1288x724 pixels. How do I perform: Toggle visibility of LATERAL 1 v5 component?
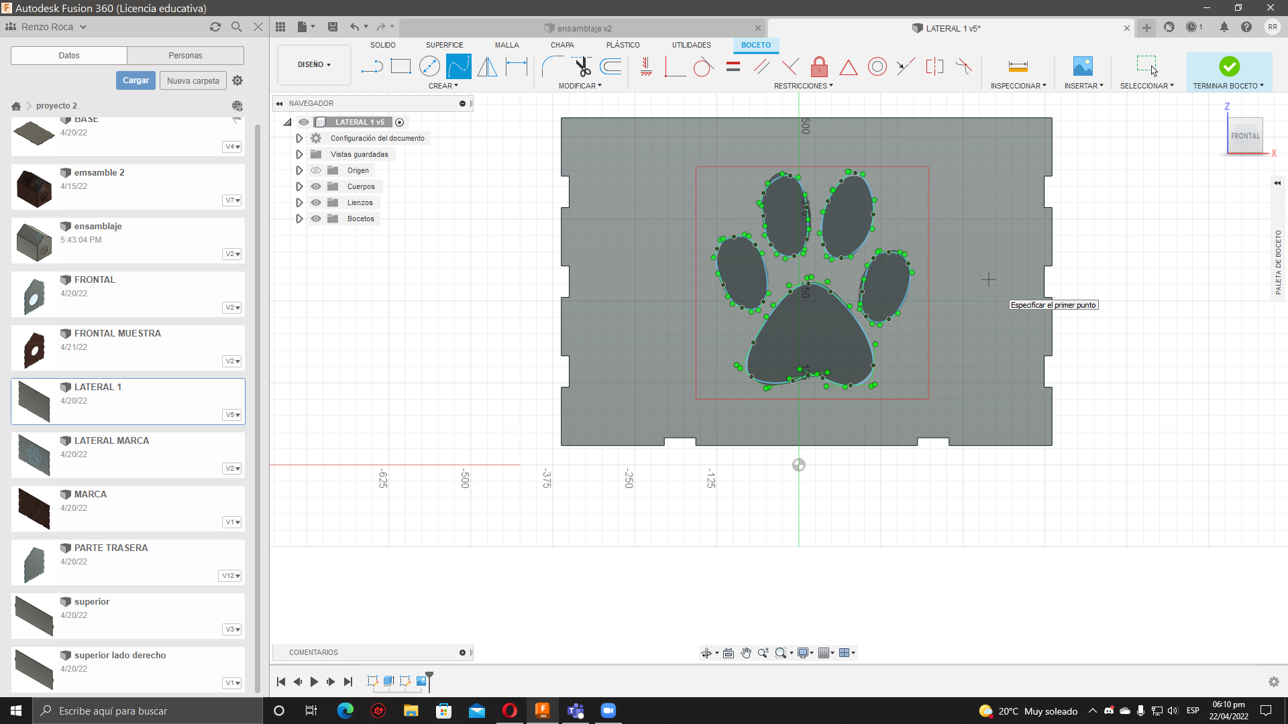click(304, 122)
